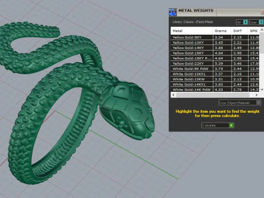Click the horizontal scroll left arrow
Viewport: 264px width, 198px height.
(173, 95)
